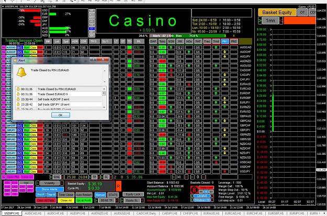327x216 pixels.
Task: Click the yellow Close All button
Action: pyautogui.click(x=66, y=200)
